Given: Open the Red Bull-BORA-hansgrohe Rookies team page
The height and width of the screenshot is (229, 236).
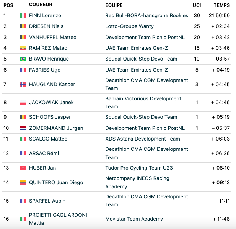Looking at the screenshot, I should tap(147, 16).
